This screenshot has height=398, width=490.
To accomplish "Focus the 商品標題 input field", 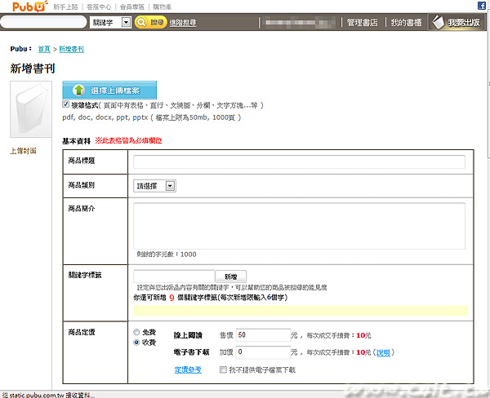I will point(299,162).
